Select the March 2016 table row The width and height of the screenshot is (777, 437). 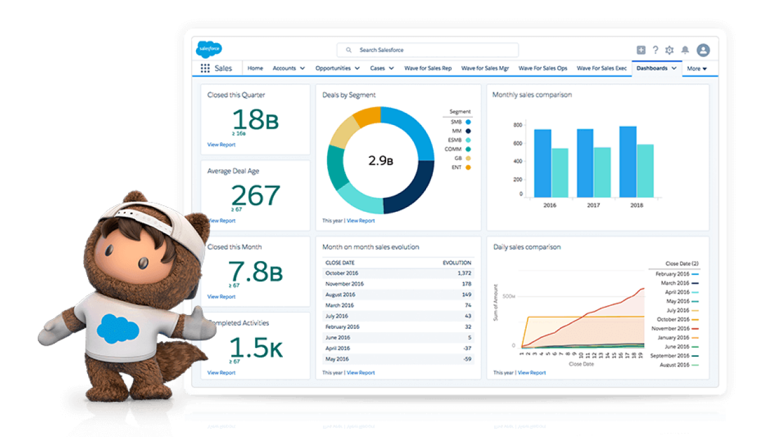coord(398,305)
